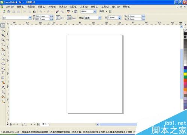Viewport: 187px width, 135px height.
Task: Pick the yellow swatch in color palette
Action: tap(185, 74)
